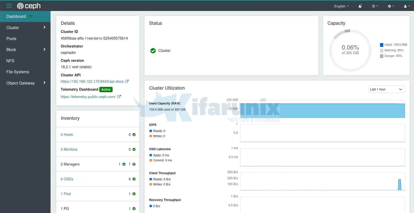Click the Ceph logo
This screenshot has height=213, width=414.
pos(29,6)
